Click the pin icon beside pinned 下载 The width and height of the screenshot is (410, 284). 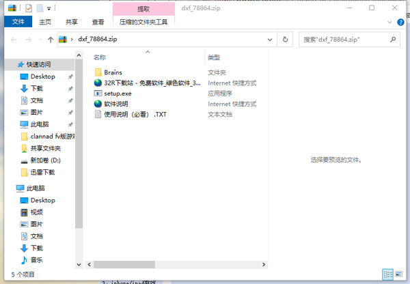click(x=70, y=89)
